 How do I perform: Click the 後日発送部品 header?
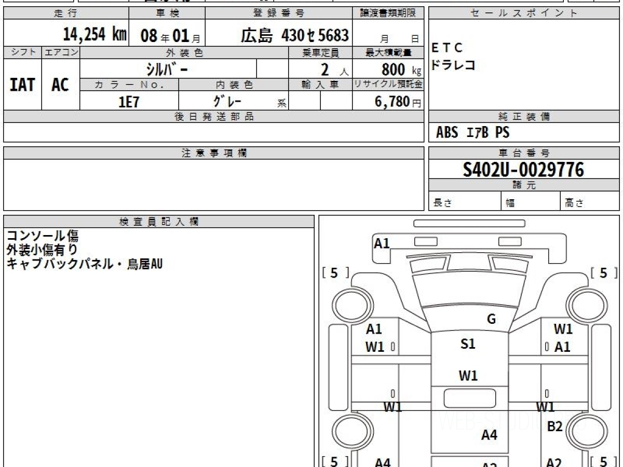point(214,117)
